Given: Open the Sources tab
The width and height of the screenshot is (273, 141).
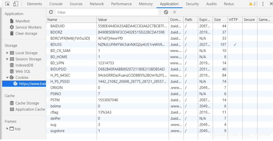Looking at the screenshot, I should (76, 4).
